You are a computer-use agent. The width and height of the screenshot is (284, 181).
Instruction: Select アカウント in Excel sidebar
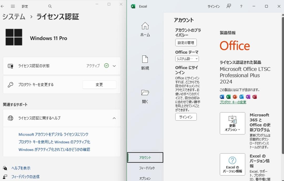(145, 157)
